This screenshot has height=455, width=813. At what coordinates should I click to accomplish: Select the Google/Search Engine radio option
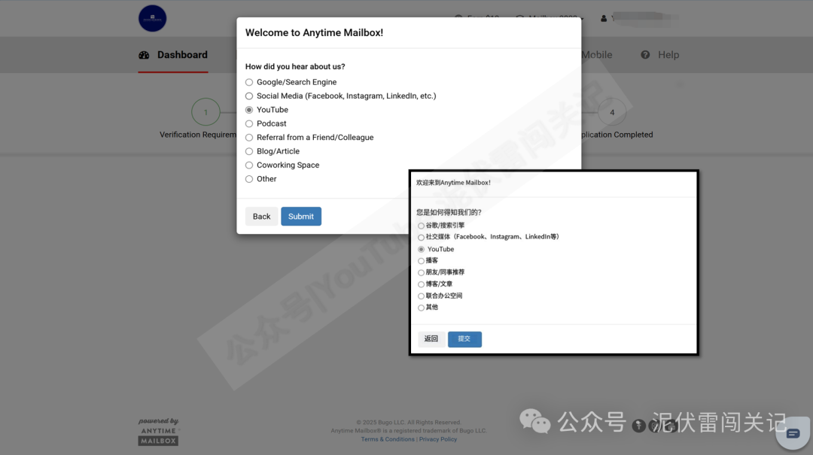[x=249, y=82]
